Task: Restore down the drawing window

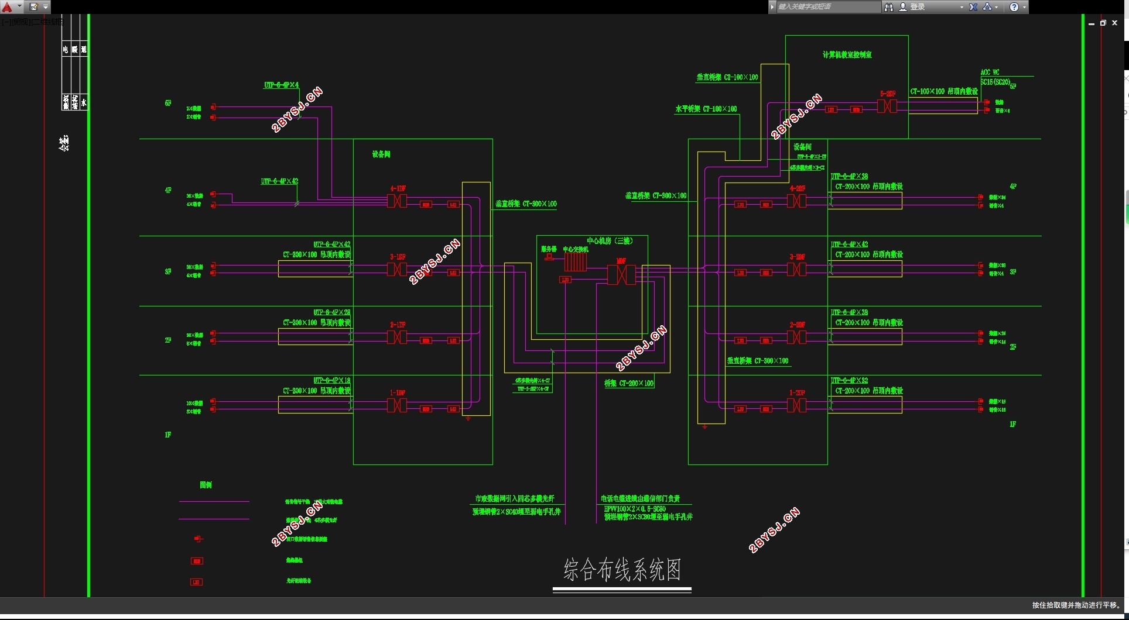Action: pyautogui.click(x=1103, y=23)
